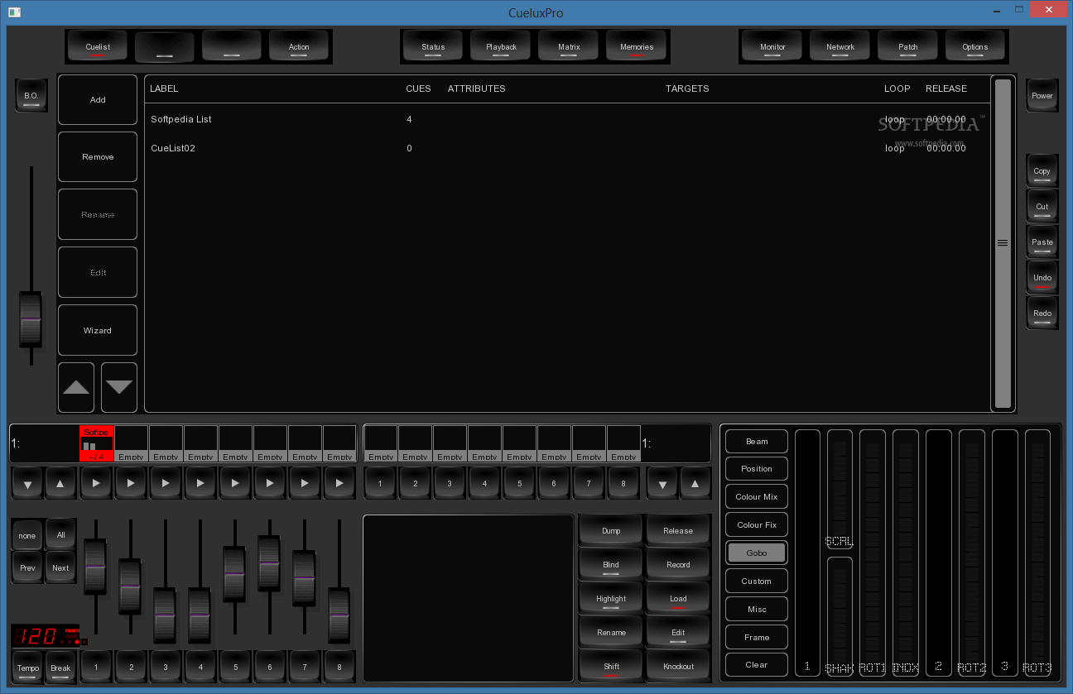Launch the cuelist Wizard
Image resolution: width=1073 pixels, height=694 pixels.
click(x=98, y=330)
